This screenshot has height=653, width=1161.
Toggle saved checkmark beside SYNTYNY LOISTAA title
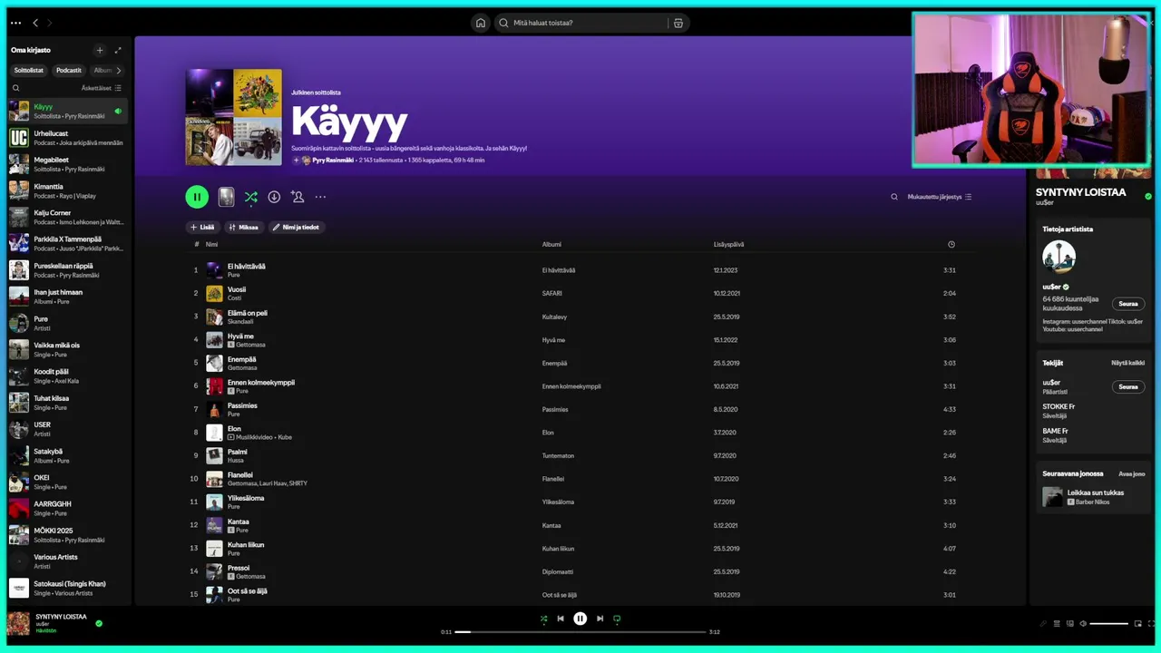(x=1148, y=196)
